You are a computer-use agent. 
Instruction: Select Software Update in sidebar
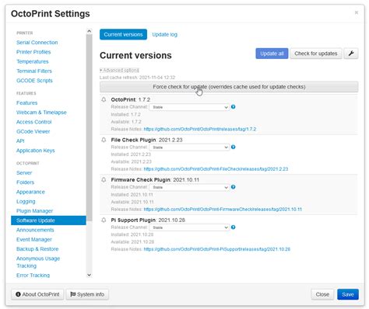pyautogui.click(x=48, y=220)
